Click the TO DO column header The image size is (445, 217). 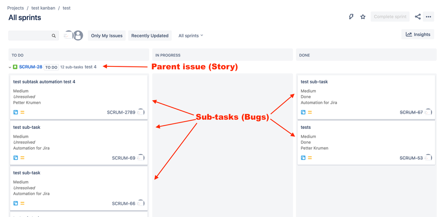[x=79, y=55]
